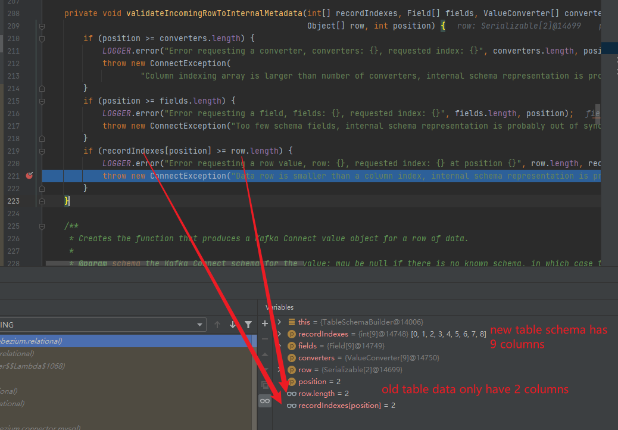Screen dimensions: 618x430
Task: Expand the recordIndexes variable node
Action: coord(279,334)
